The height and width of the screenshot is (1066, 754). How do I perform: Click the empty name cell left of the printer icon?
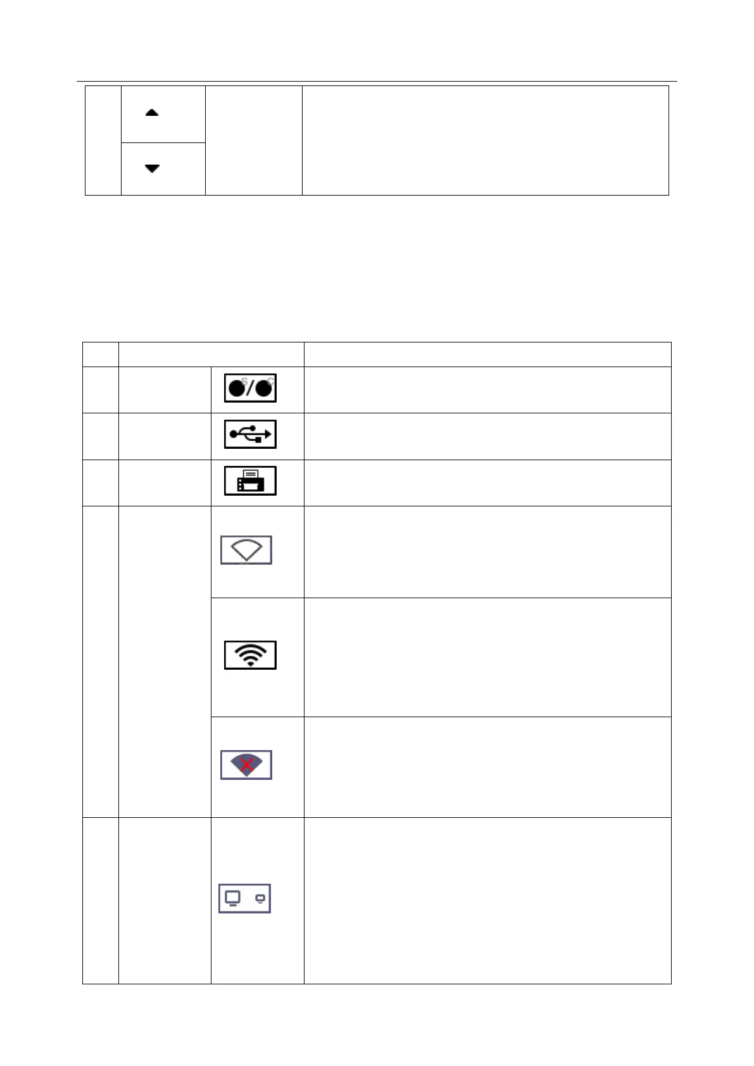[x=165, y=482]
